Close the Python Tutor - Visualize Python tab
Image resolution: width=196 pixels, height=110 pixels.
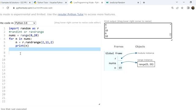point(66,2)
